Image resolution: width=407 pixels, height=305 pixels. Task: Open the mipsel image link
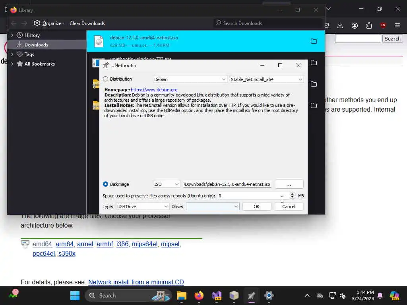tap(170, 244)
